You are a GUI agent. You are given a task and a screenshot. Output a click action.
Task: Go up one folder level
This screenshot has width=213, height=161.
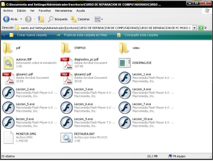[41, 19]
